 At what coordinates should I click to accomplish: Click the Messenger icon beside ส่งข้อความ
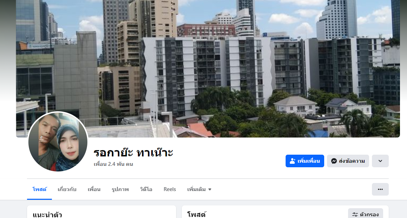click(x=334, y=161)
